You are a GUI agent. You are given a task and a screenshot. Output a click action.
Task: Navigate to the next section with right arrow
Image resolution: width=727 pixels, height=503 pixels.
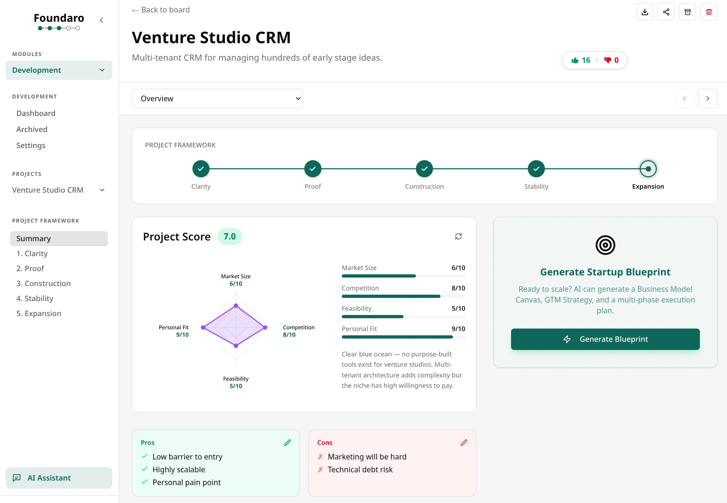(707, 98)
